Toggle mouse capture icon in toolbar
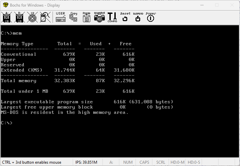240x166 pixels. click(x=45, y=17)
